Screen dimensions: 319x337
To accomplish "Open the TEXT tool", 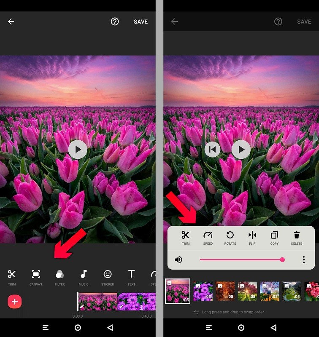I will pos(131,278).
